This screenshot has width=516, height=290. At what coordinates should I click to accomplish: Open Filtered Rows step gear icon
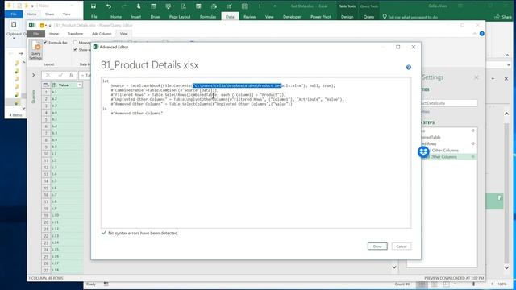tap(473, 143)
